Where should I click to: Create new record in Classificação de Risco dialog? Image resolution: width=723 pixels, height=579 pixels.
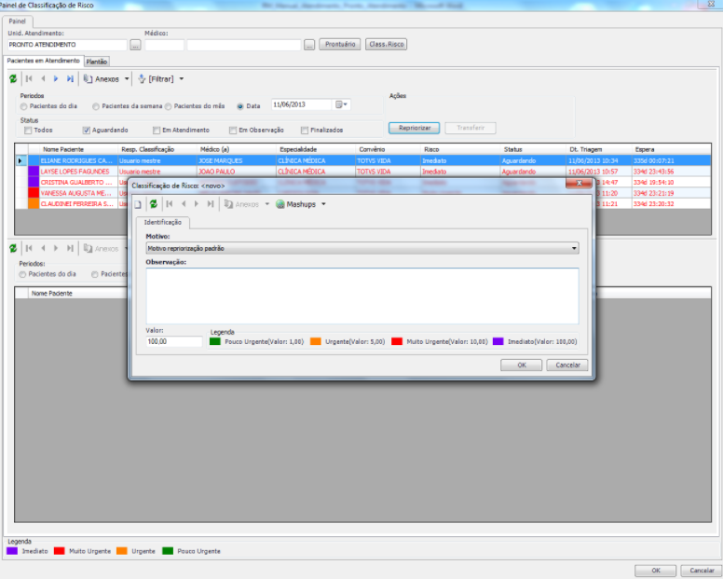(138, 204)
